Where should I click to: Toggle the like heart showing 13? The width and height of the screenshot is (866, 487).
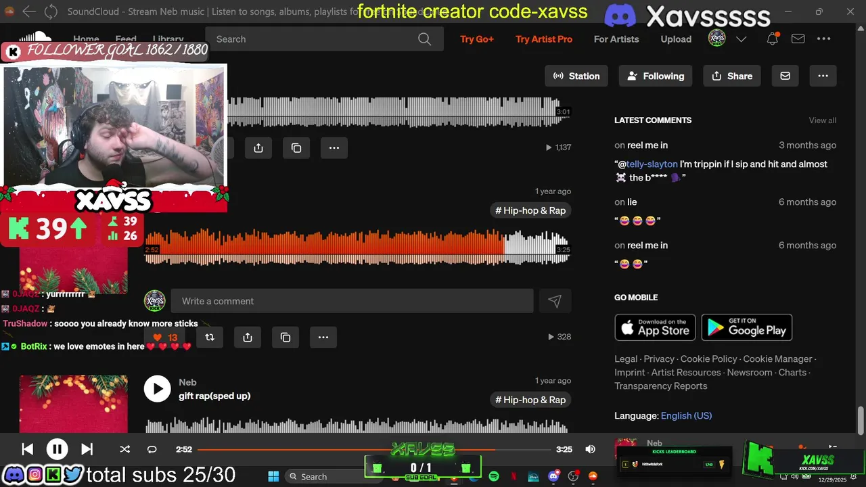(x=165, y=337)
